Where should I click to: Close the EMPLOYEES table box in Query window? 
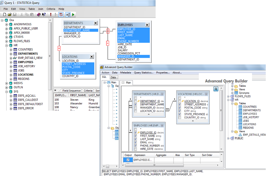coord(147,25)
